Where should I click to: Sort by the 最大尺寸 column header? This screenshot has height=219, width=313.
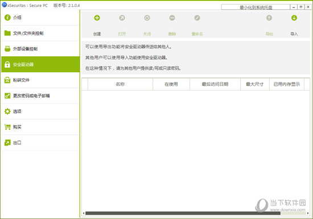[x=255, y=84]
